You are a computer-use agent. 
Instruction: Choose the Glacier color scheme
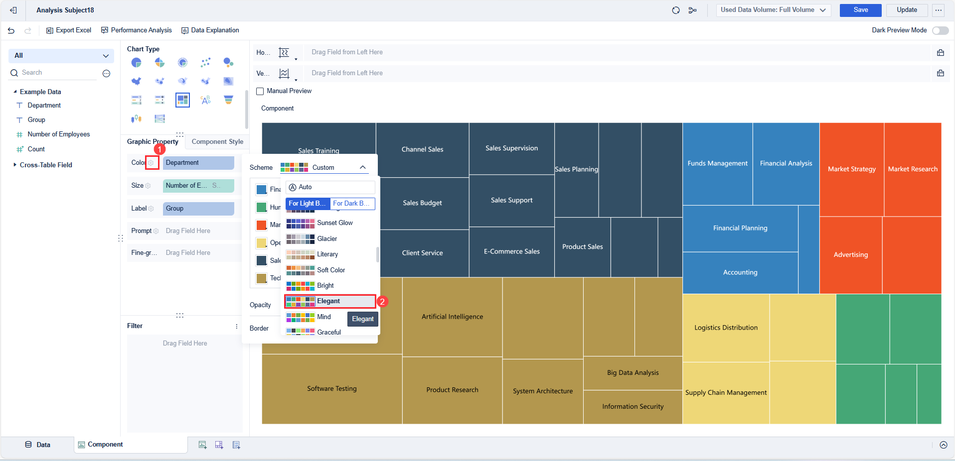330,239
